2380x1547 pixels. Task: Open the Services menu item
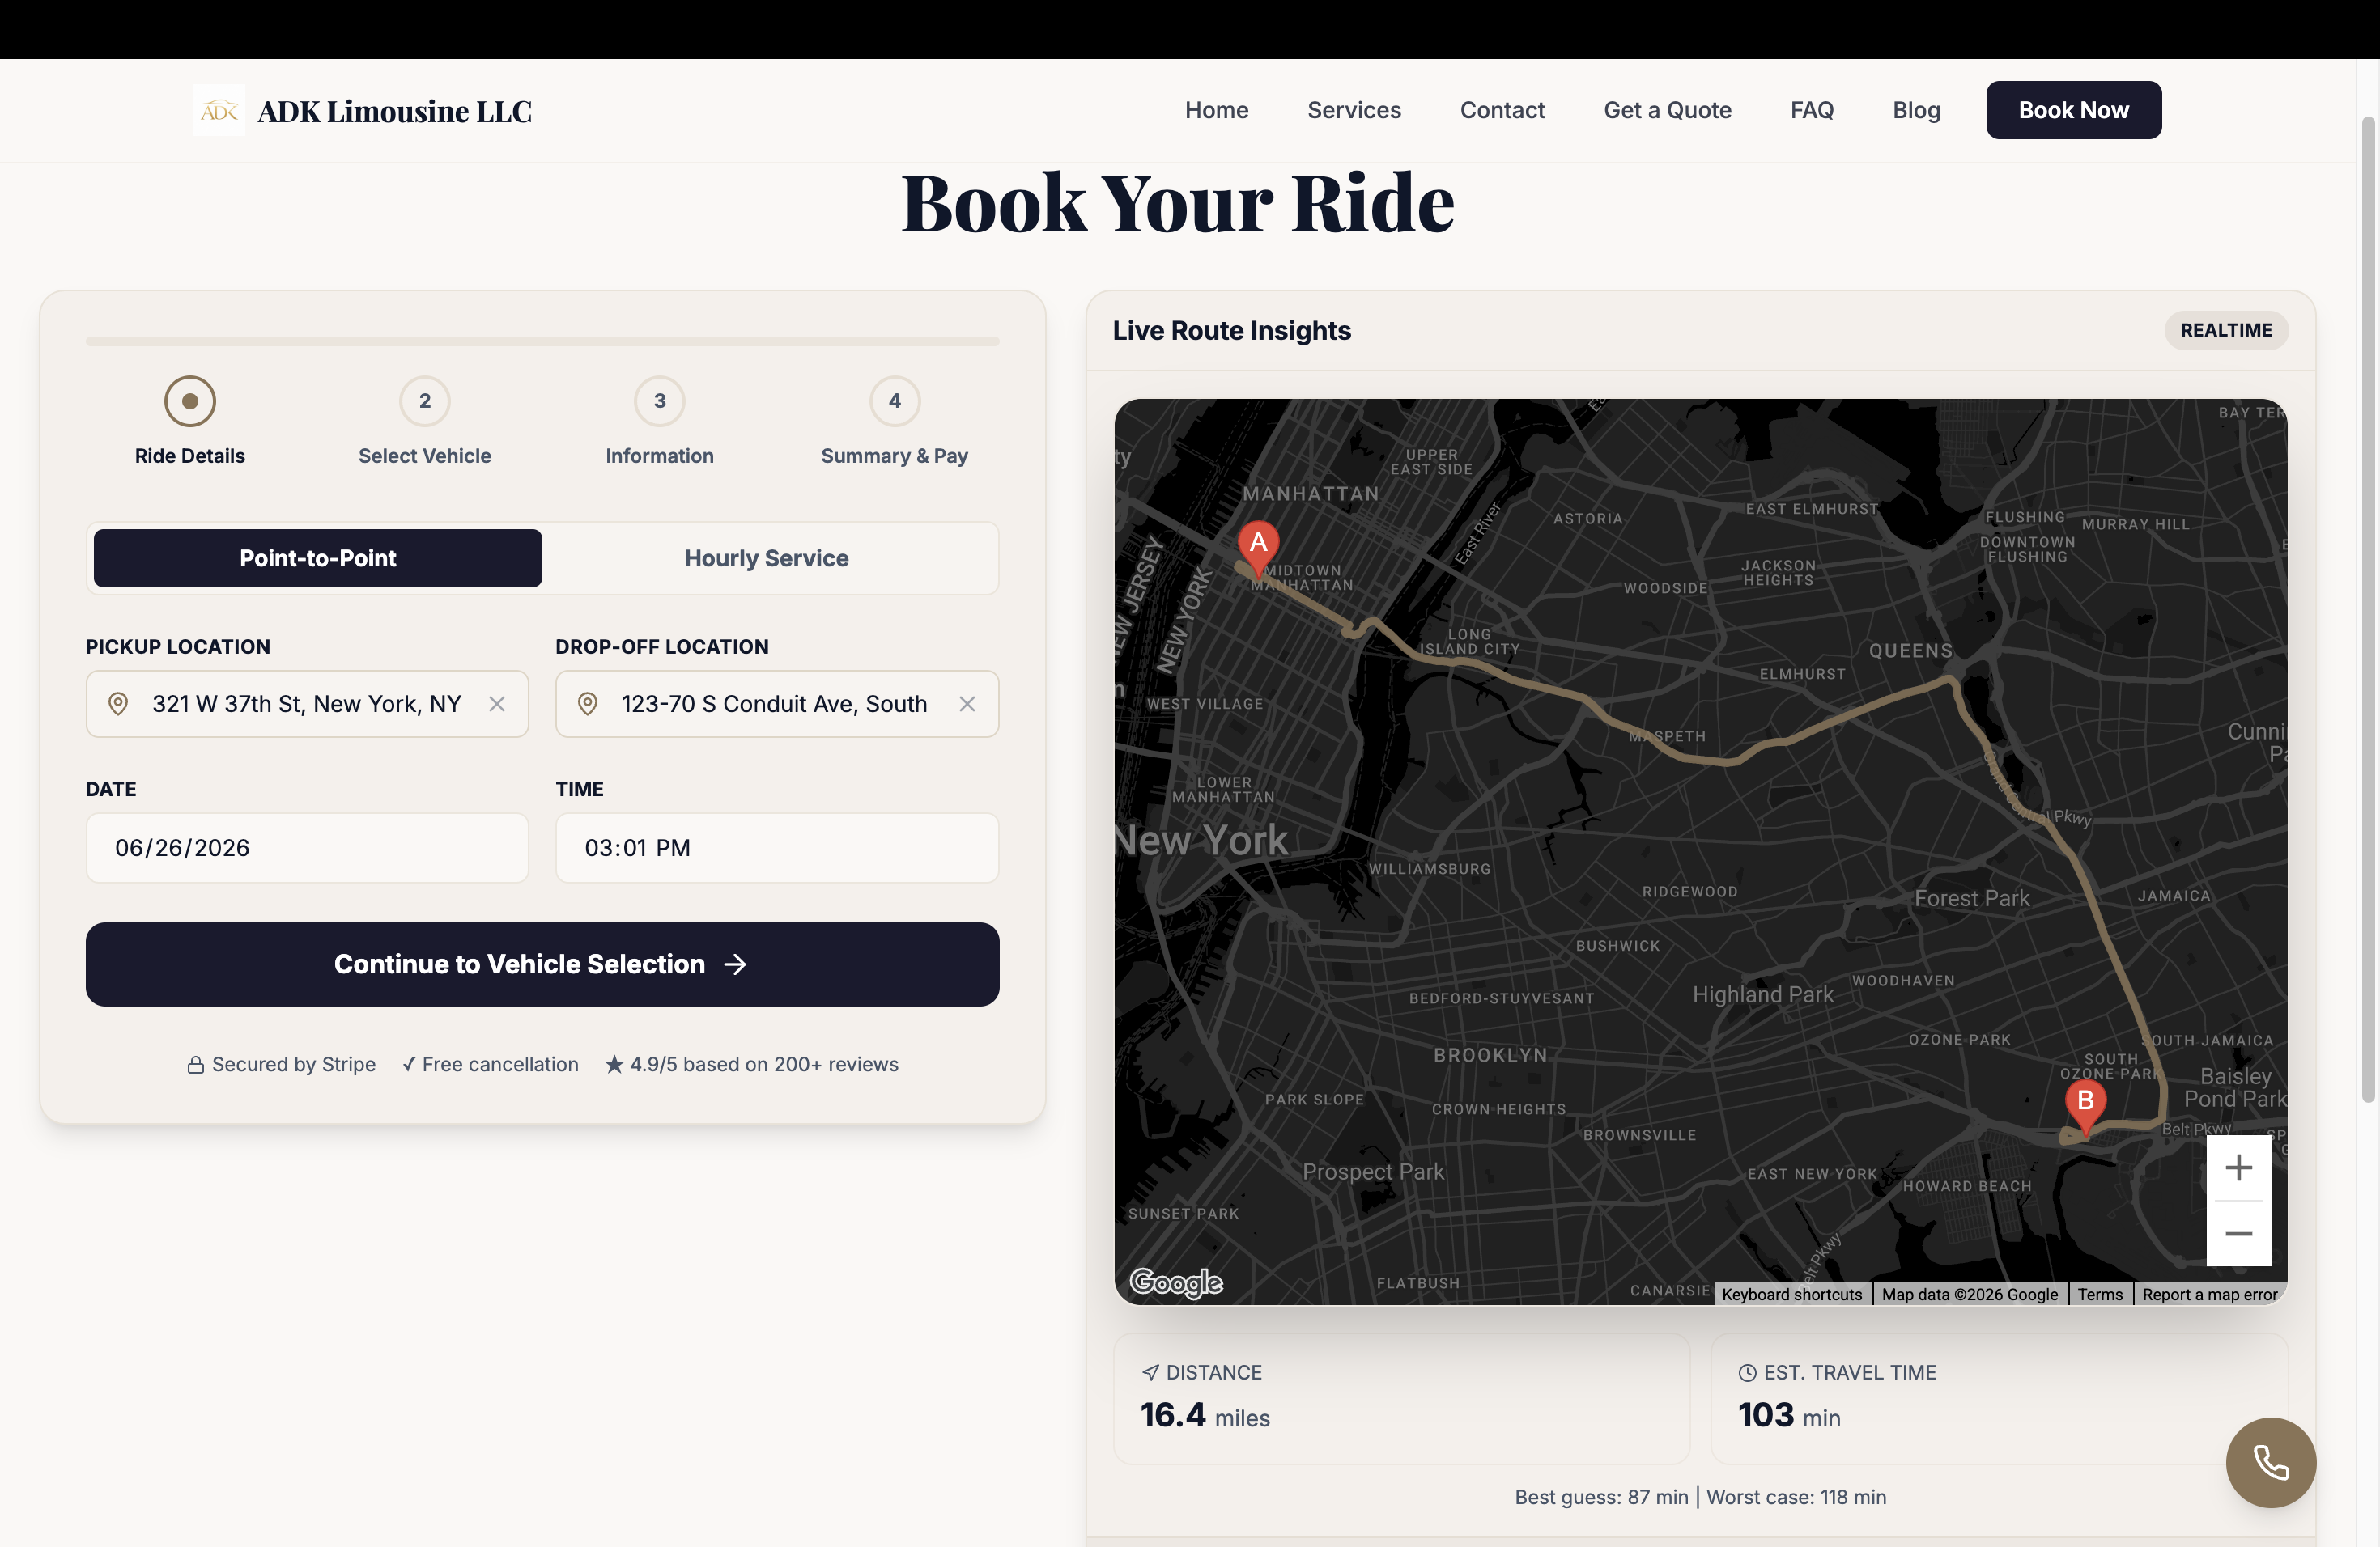click(x=1354, y=110)
